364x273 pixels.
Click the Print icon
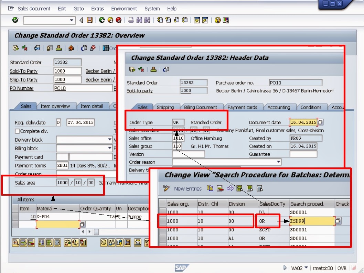click(131, 20)
